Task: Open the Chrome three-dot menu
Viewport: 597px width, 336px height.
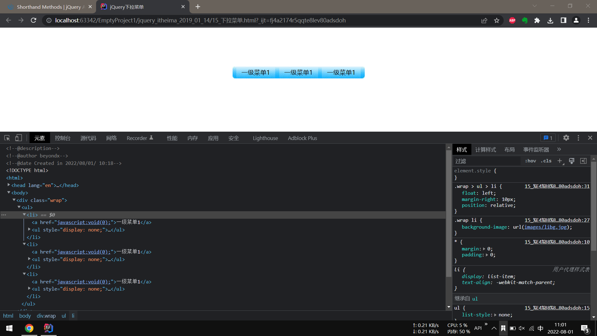Action: [x=588, y=20]
